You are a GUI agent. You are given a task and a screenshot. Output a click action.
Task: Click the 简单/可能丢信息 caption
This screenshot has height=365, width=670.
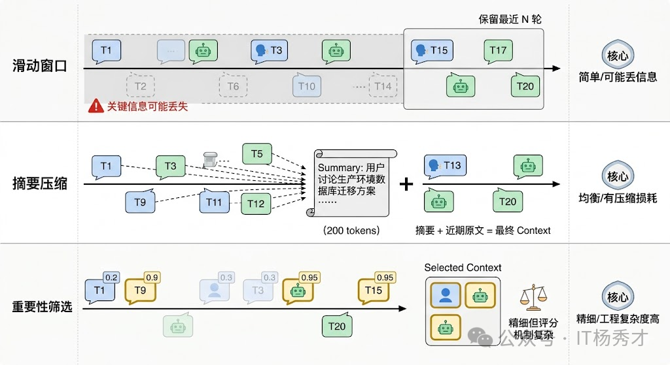(x=618, y=77)
